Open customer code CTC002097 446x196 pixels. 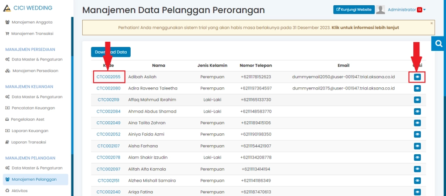108,169
